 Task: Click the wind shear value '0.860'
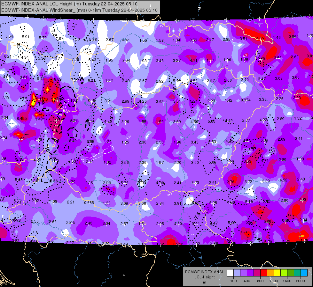(x=293, y=37)
